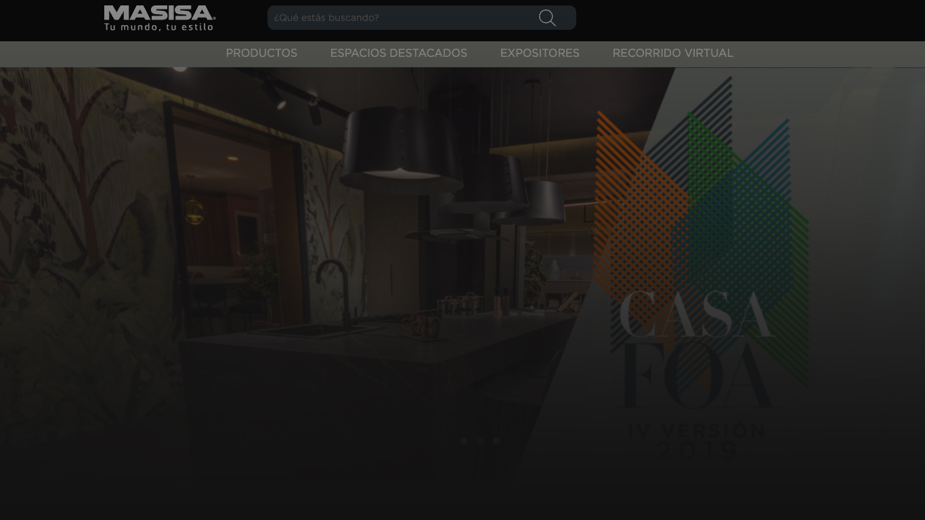Image resolution: width=925 pixels, height=520 pixels.
Task: Open the ESPACIOS DESTACADOS menu
Action: tap(398, 53)
